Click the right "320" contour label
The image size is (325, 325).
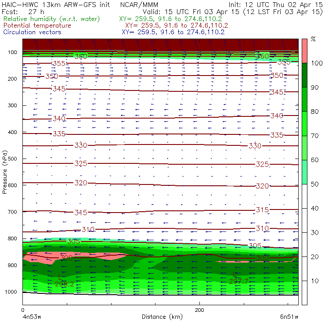(x=262, y=186)
